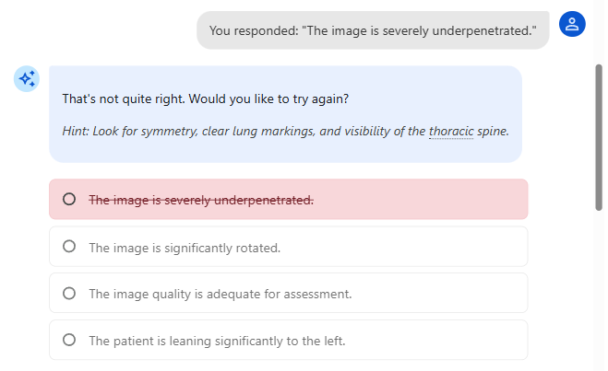The height and width of the screenshot is (371, 608).
Task: Click the user profile avatar icon
Action: [x=572, y=25]
